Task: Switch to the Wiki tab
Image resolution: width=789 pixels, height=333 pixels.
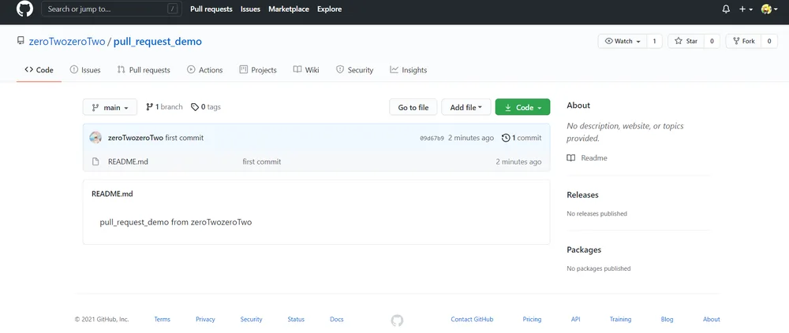Action: coord(306,70)
